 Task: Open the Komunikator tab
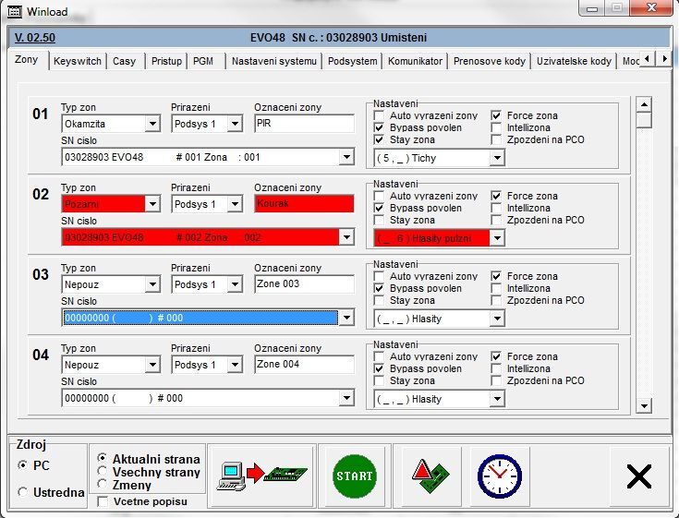click(416, 61)
